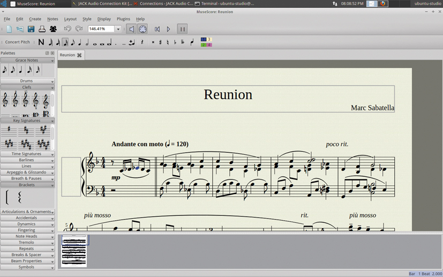Expand the Dynamics palette
The image size is (443, 277).
click(27, 224)
